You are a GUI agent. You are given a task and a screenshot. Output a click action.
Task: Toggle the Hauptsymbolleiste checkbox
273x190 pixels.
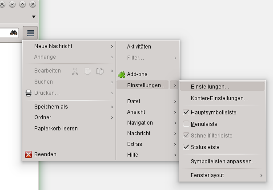[186, 113]
